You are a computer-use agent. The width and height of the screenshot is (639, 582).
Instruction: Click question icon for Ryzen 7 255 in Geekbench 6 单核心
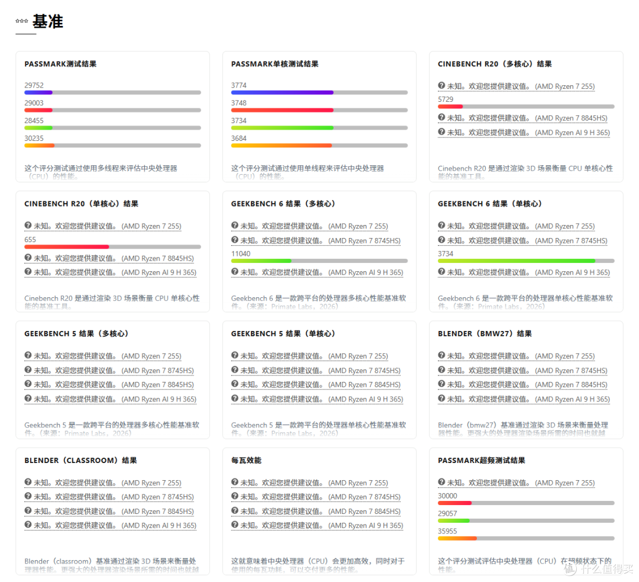point(441,226)
